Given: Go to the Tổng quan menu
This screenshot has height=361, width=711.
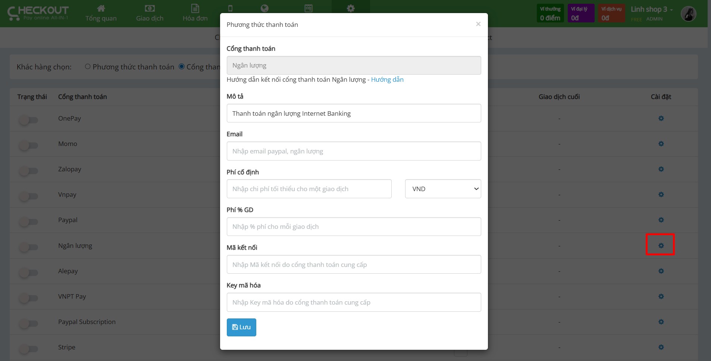Looking at the screenshot, I should point(101,13).
